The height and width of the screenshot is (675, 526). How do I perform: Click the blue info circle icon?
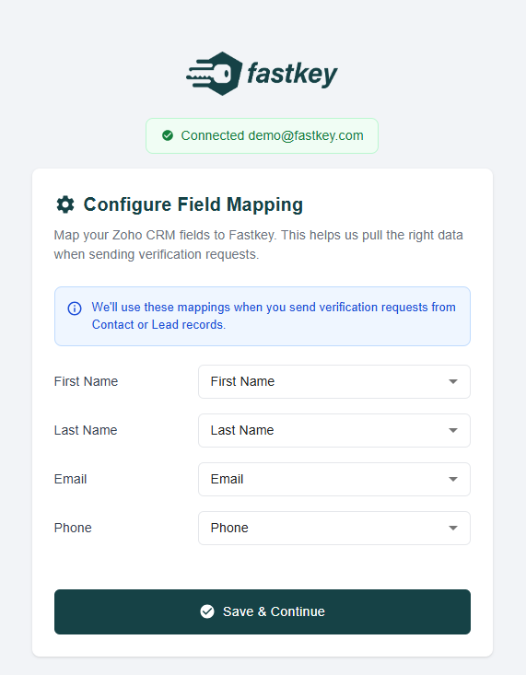75,308
